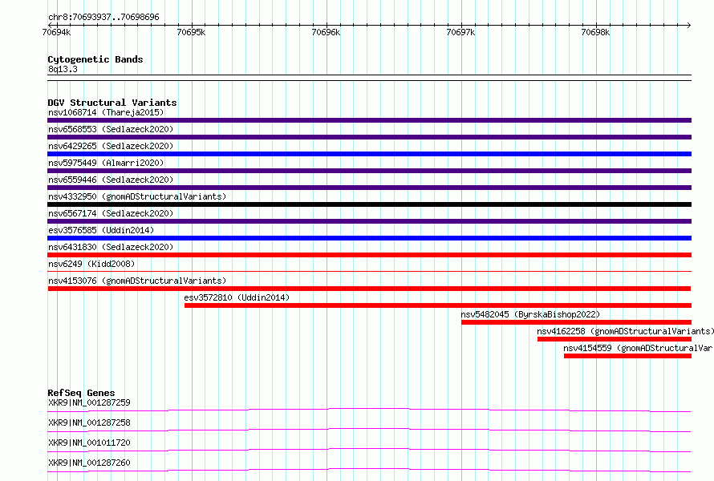
Task: Click the nsv4154559 variant label
Action: coord(638,348)
